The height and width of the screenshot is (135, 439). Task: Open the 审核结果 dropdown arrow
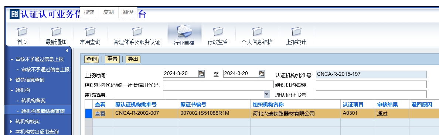coord(267,94)
